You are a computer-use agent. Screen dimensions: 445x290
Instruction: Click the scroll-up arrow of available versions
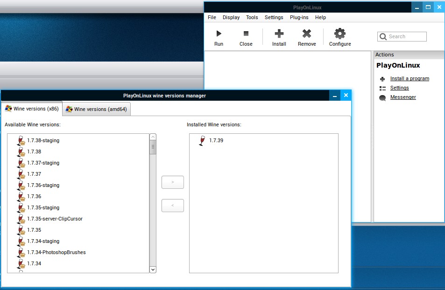pyautogui.click(x=153, y=138)
